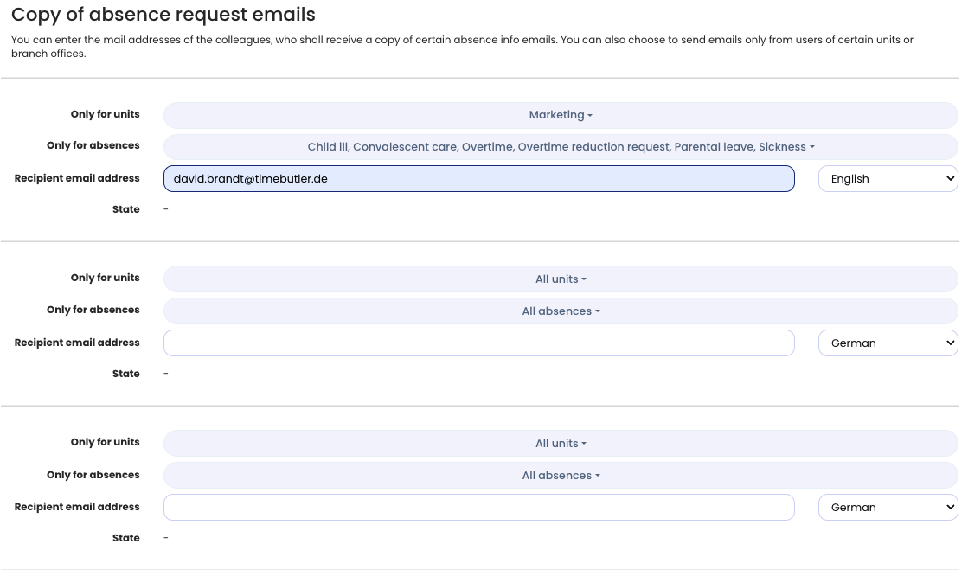Click the empty recipient email field in second entry
Image resolution: width=968 pixels, height=570 pixels.
pos(478,343)
